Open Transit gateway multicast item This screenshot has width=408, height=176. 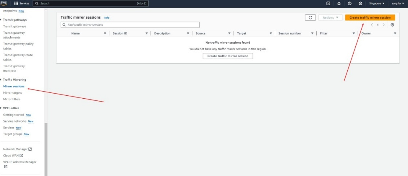[14, 69]
